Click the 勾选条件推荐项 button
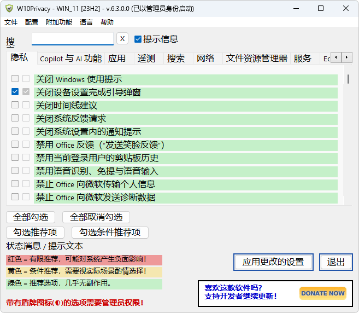Viewport: 359px width, 313px height. pos(110,232)
